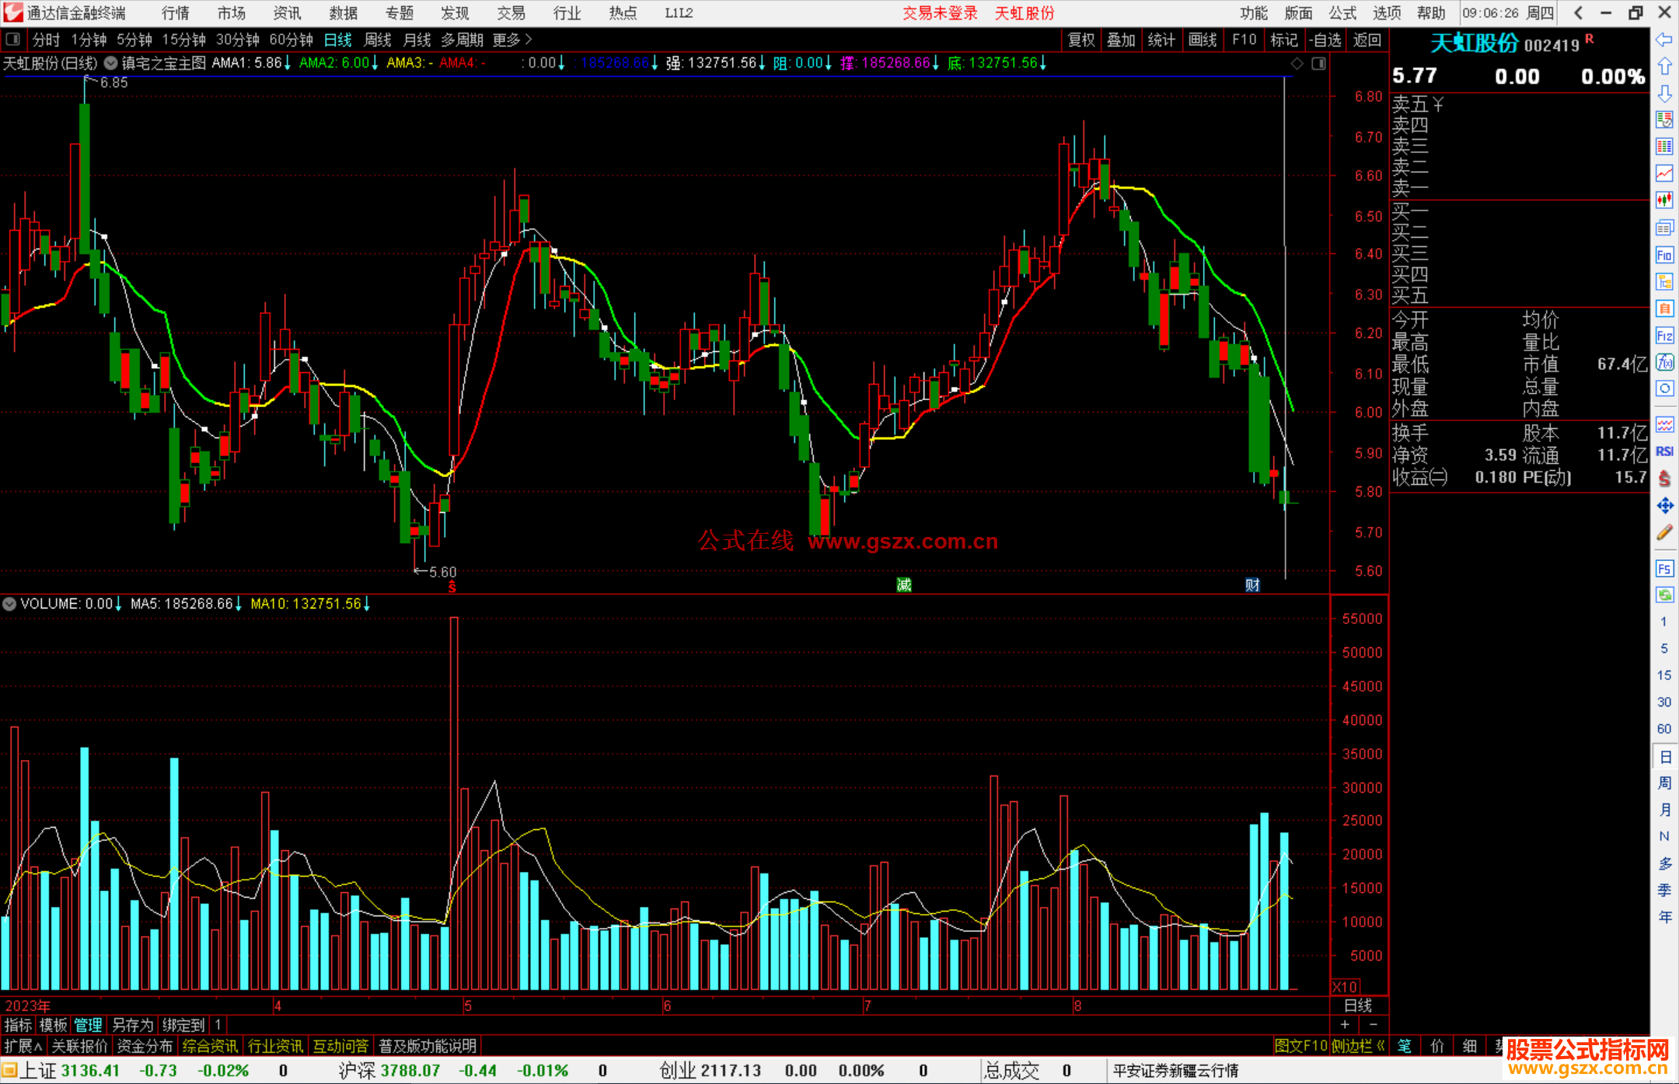Open the 行情 menu
The image size is (1679, 1084).
click(175, 13)
